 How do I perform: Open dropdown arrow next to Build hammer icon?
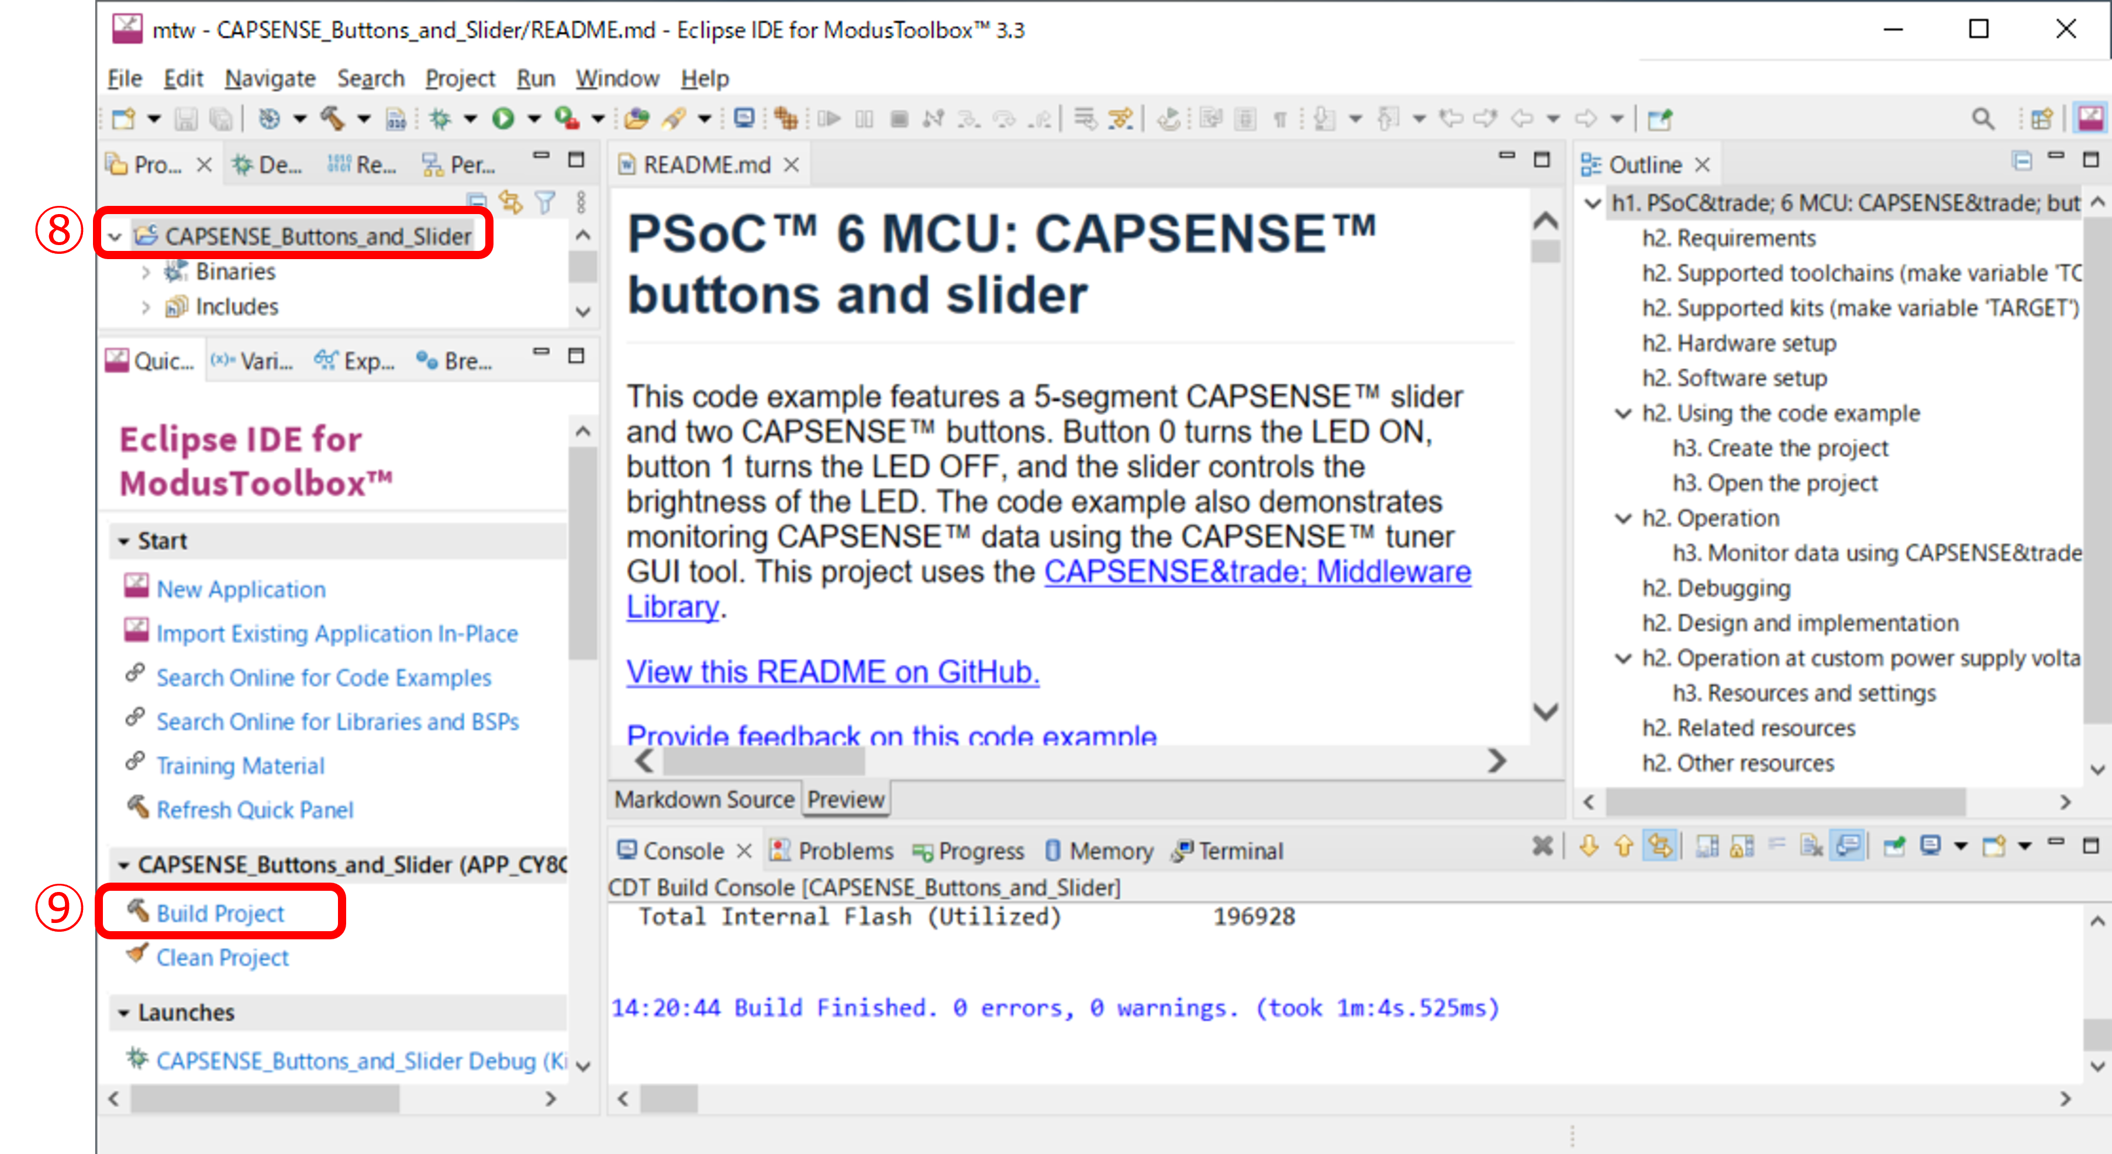363,119
